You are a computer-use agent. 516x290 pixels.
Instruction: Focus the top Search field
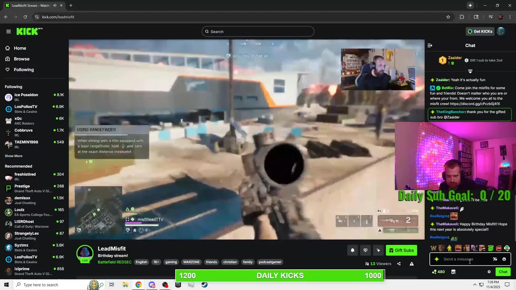click(x=258, y=31)
